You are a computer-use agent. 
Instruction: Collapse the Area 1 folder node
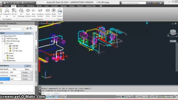pyautogui.click(x=5, y=44)
